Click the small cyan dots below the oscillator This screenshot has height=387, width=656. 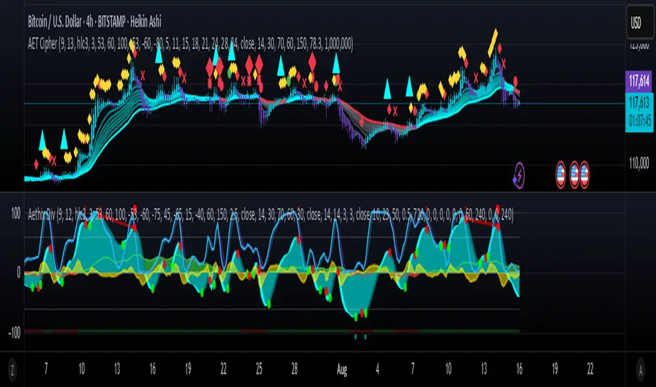pos(360,336)
